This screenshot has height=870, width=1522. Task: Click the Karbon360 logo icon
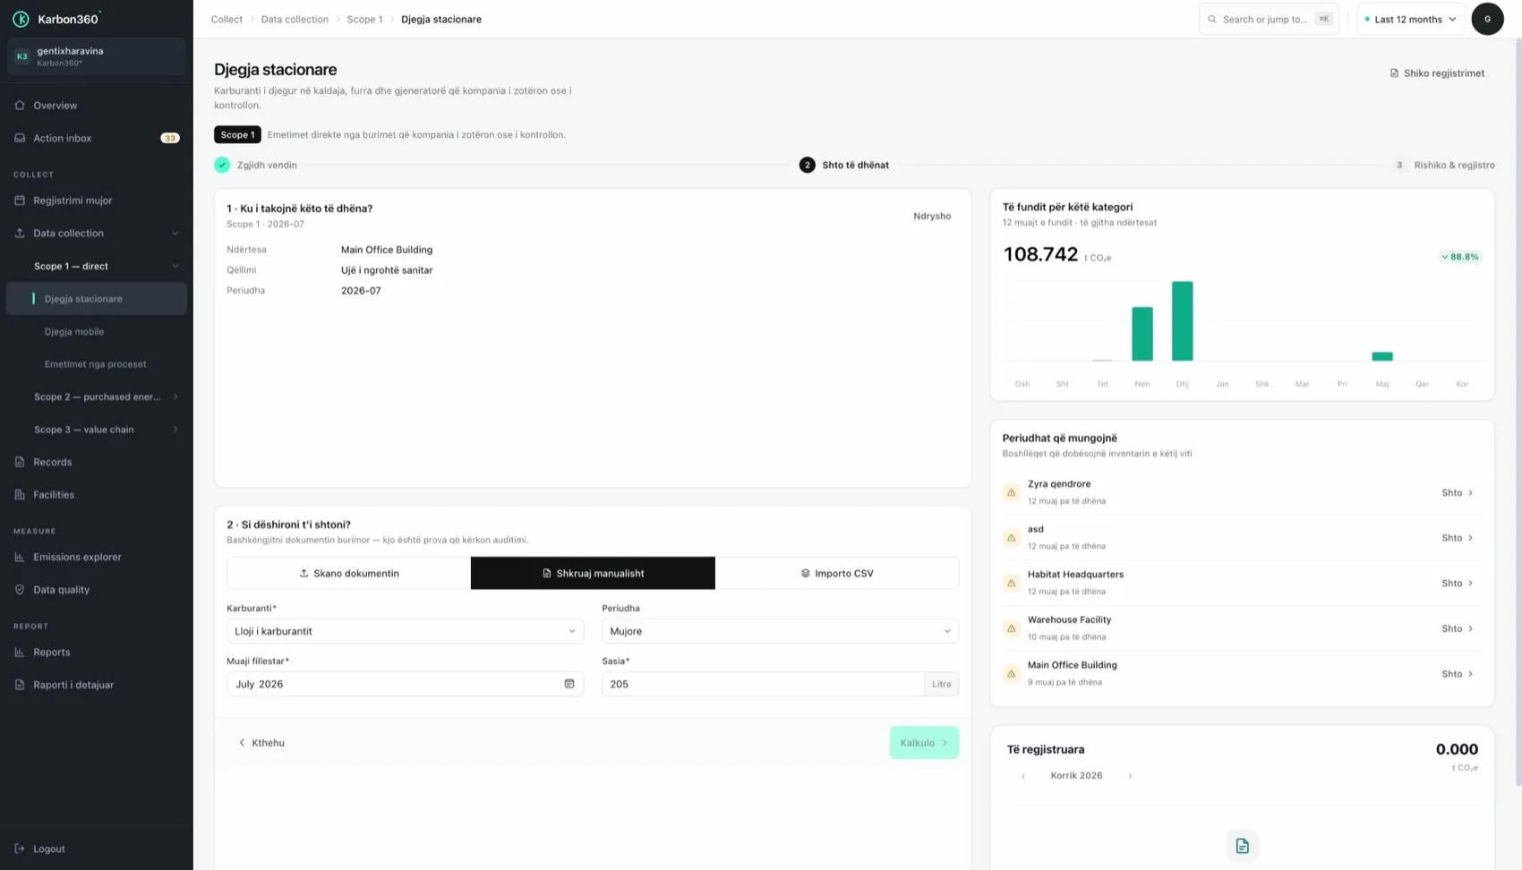pyautogui.click(x=21, y=19)
